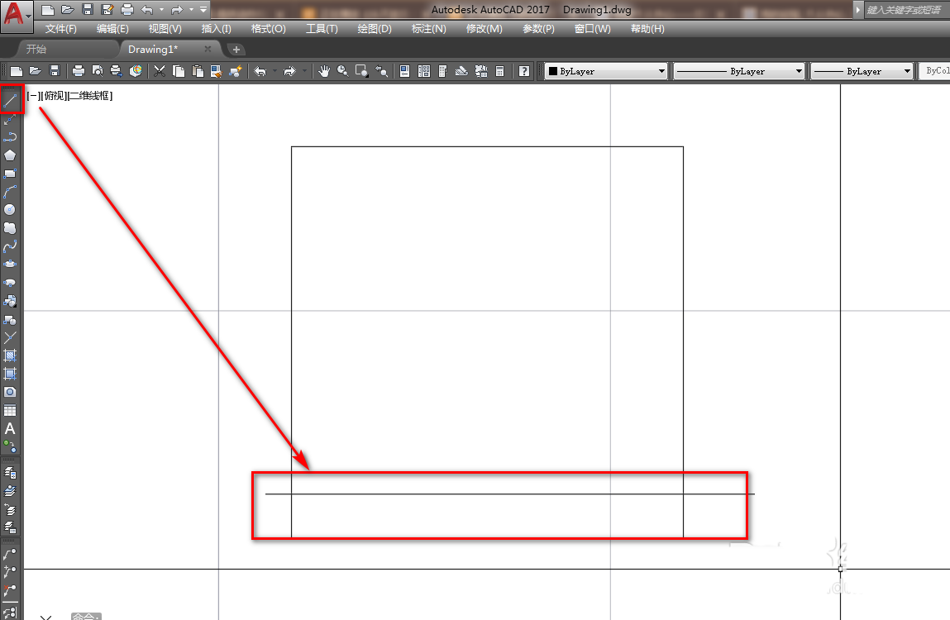Select the Ellipse arc tool

[10, 283]
